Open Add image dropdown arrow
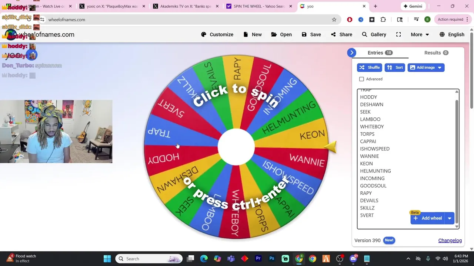This screenshot has width=474, height=266. pos(440,68)
